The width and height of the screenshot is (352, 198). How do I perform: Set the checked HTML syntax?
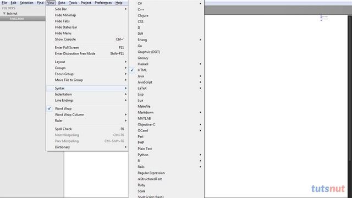[x=166, y=70]
